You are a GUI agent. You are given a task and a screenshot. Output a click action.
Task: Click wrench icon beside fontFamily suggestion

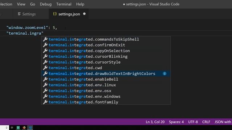coord(45,102)
